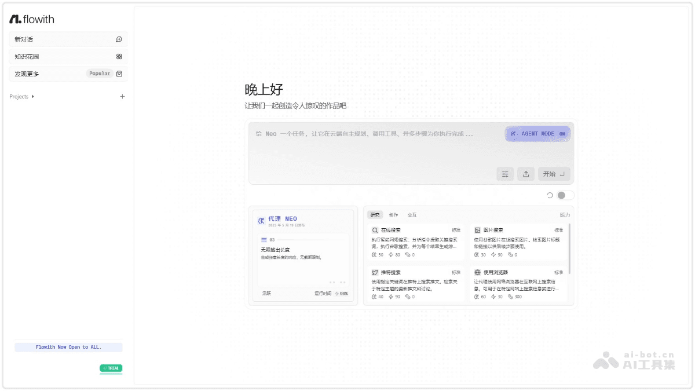
Task: Click the Flowith Now Open to ALL banner
Action: (x=68, y=346)
